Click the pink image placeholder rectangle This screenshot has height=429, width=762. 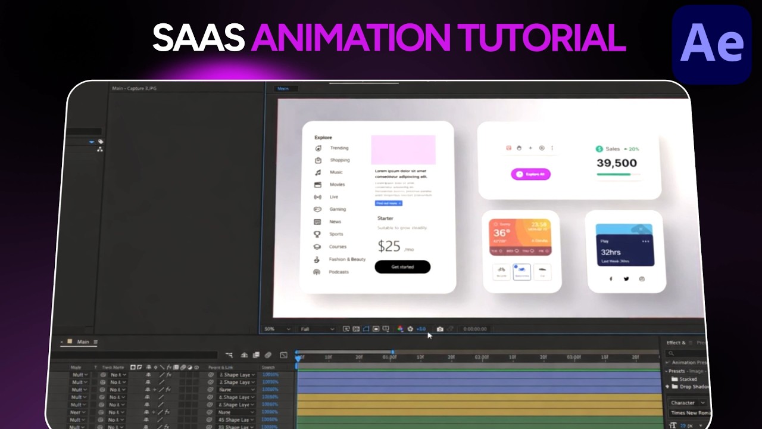pyautogui.click(x=403, y=150)
